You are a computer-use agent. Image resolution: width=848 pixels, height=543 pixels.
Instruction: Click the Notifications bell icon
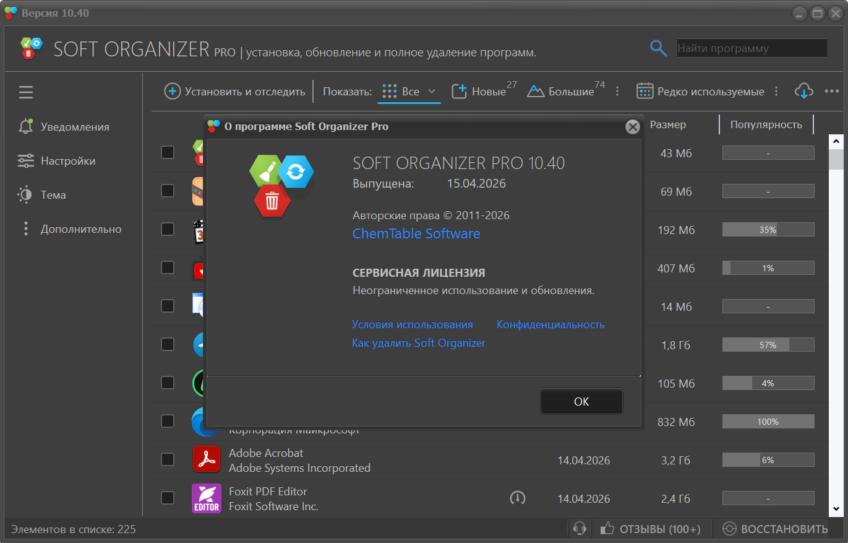tap(25, 126)
